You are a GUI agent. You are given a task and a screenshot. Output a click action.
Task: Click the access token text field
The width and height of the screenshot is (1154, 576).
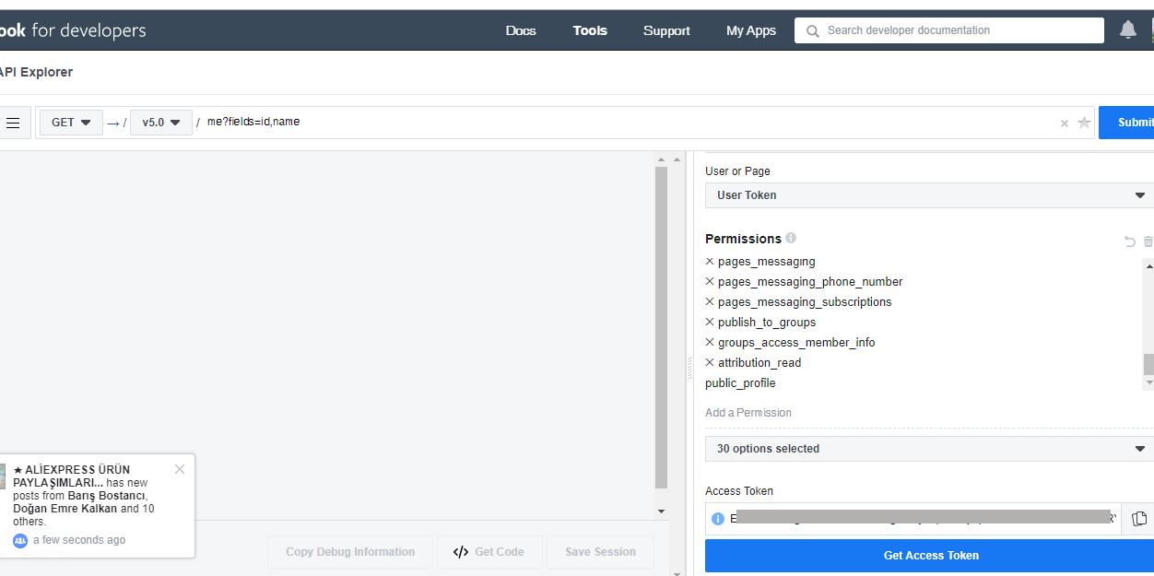[x=913, y=519]
